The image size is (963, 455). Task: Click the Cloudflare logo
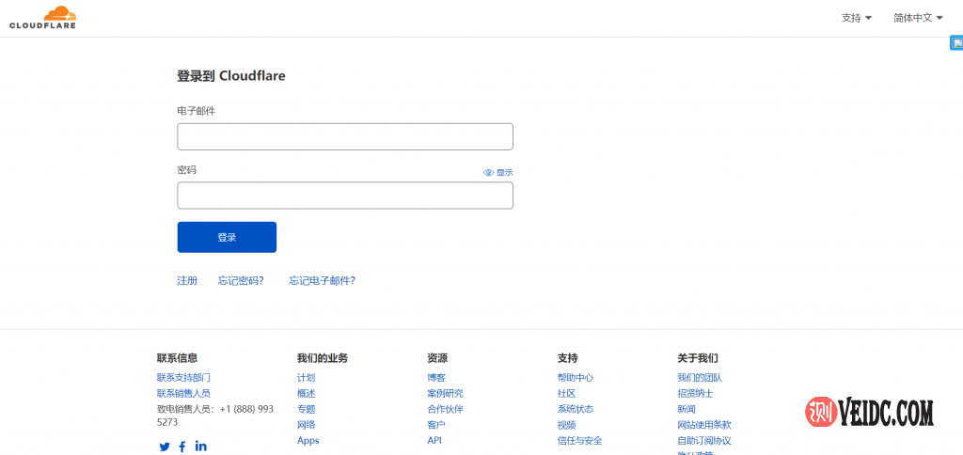[43, 17]
